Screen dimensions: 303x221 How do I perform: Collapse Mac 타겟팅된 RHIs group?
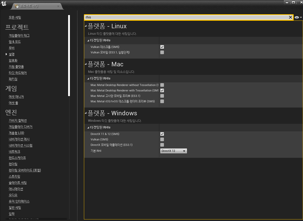[88, 79]
